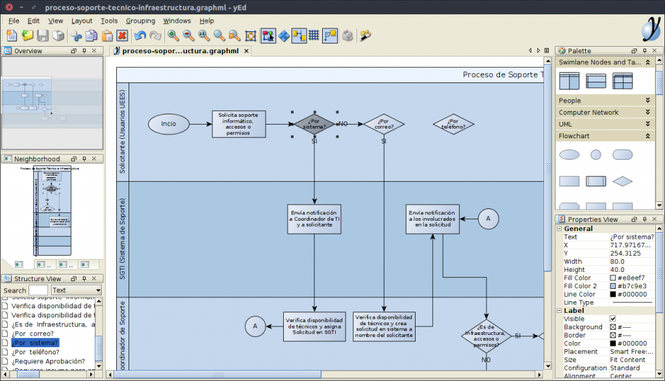665x381 pixels.
Task: Open the Edit menu
Action: [x=34, y=21]
